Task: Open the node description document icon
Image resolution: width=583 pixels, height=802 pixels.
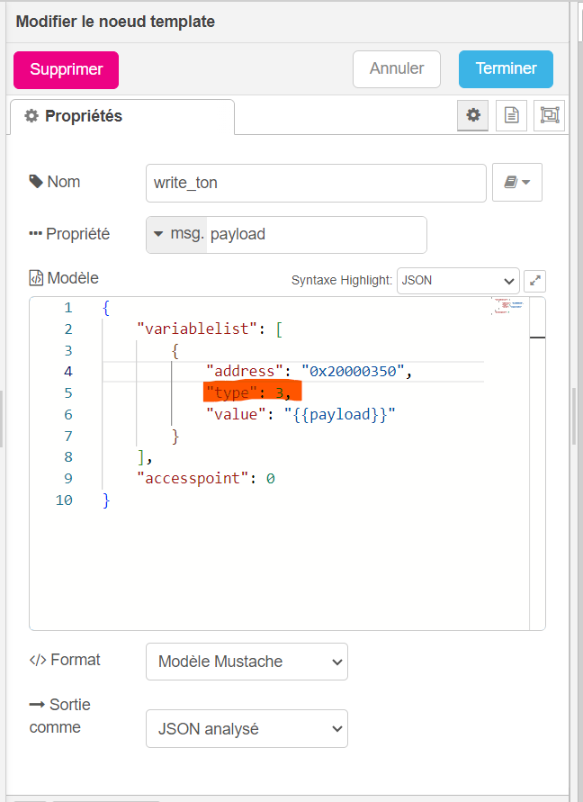Action: 511,115
